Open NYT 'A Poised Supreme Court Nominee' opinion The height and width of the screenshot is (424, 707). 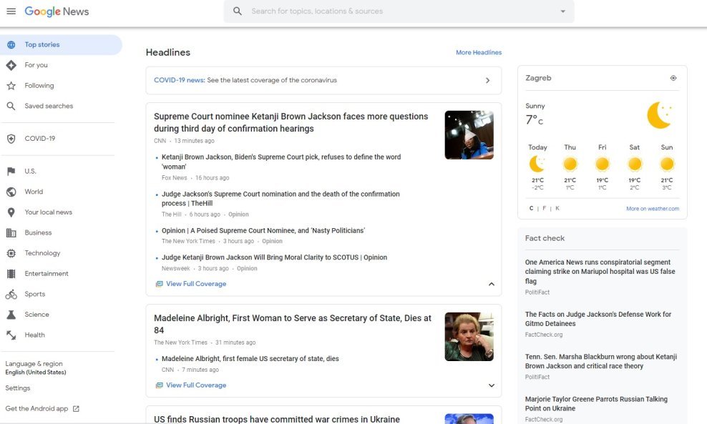pos(263,231)
